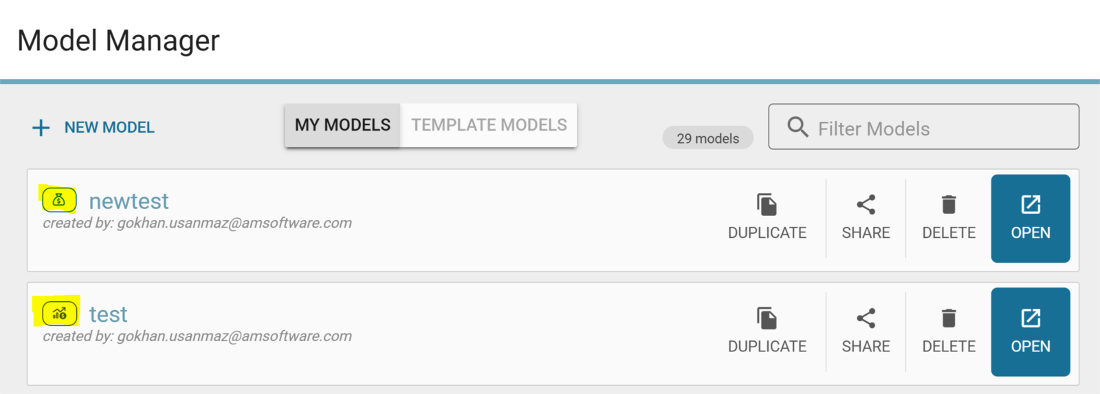Image resolution: width=1100 pixels, height=394 pixels.
Task: Click the Model Manager page heading
Action: click(x=118, y=41)
